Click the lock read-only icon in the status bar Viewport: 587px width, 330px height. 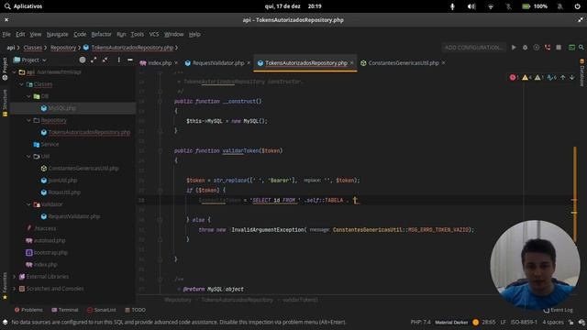570,322
